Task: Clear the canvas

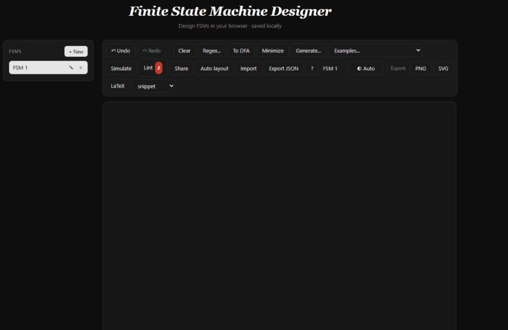Action: point(184,50)
